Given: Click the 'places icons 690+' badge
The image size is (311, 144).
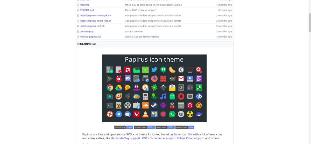Looking at the screenshot, I should (185, 127).
